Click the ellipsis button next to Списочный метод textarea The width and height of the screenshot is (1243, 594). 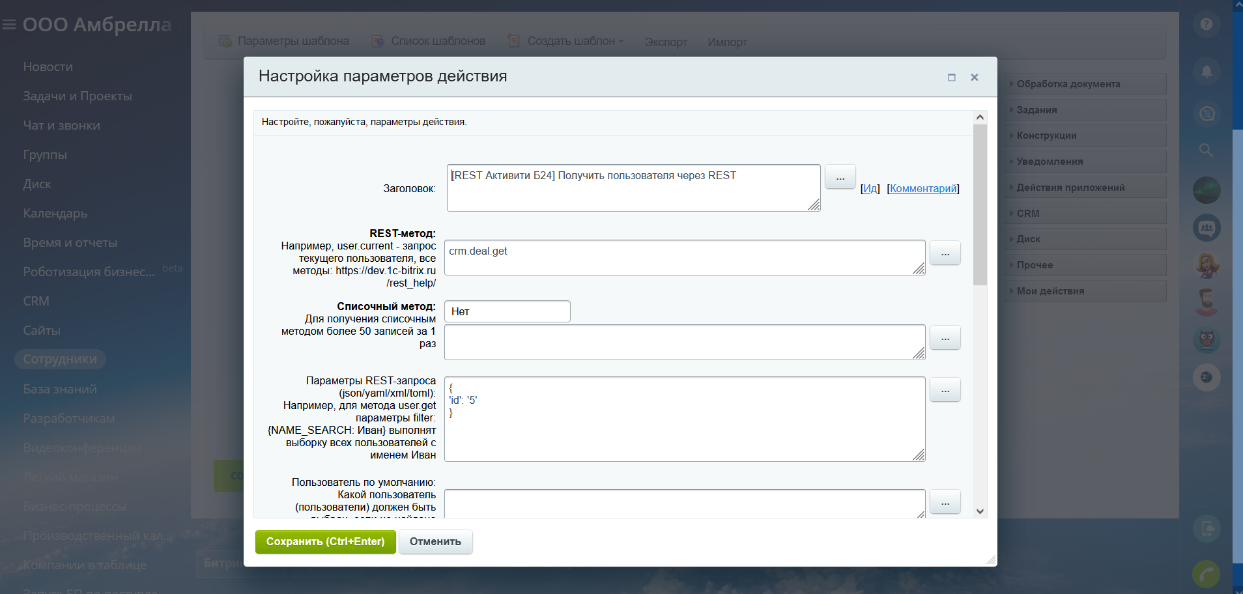[x=945, y=337]
